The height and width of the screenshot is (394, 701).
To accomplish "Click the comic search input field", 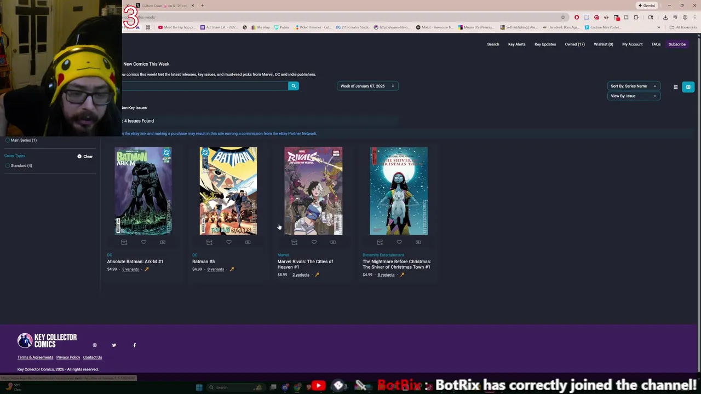I will pyautogui.click(x=205, y=86).
